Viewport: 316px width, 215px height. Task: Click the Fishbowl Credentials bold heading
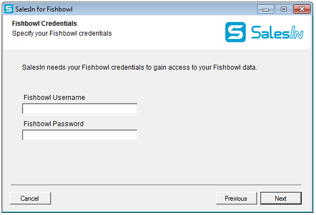point(45,24)
